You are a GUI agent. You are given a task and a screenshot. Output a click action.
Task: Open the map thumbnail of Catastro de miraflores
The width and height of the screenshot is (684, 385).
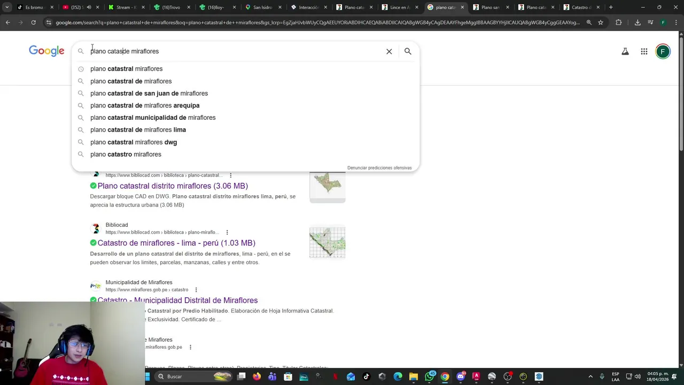tap(327, 243)
